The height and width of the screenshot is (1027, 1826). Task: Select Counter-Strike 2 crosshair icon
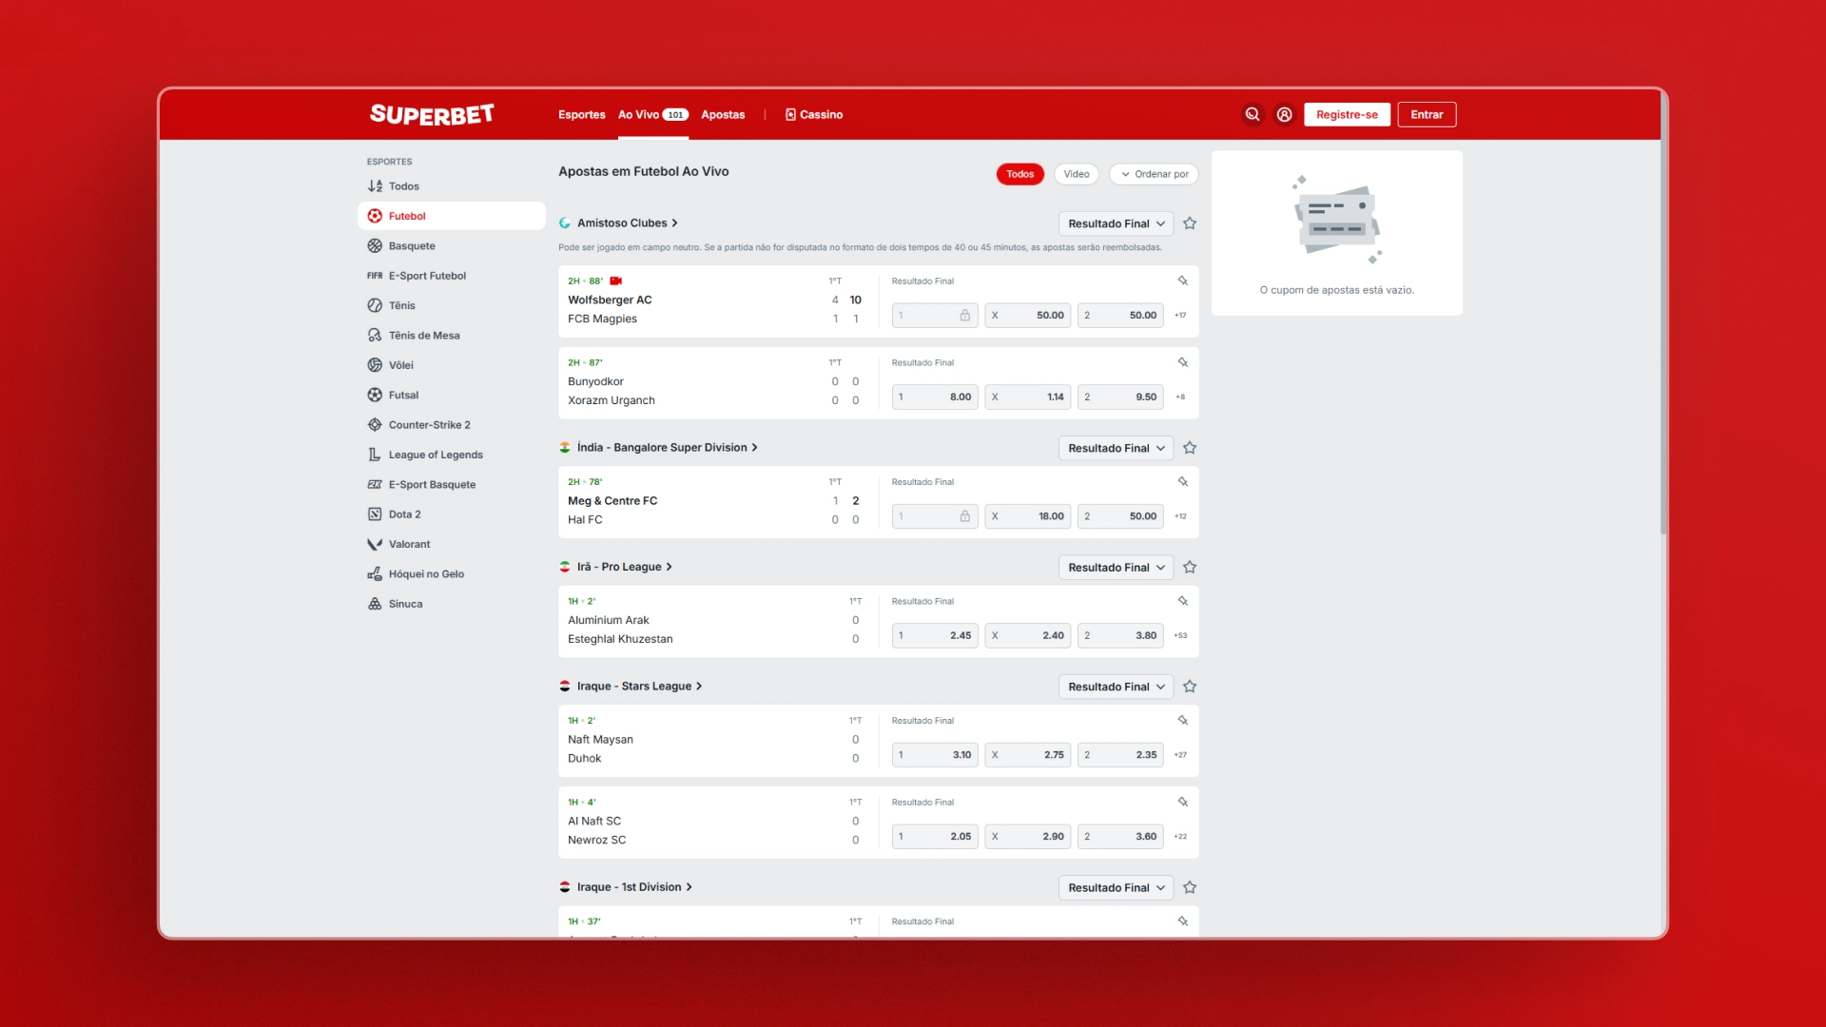[375, 425]
